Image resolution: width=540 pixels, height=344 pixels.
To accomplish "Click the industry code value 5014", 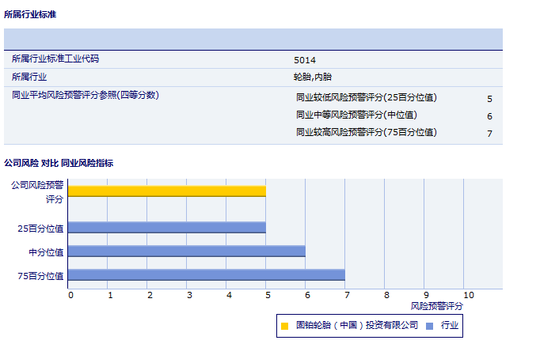I will pyautogui.click(x=305, y=60).
